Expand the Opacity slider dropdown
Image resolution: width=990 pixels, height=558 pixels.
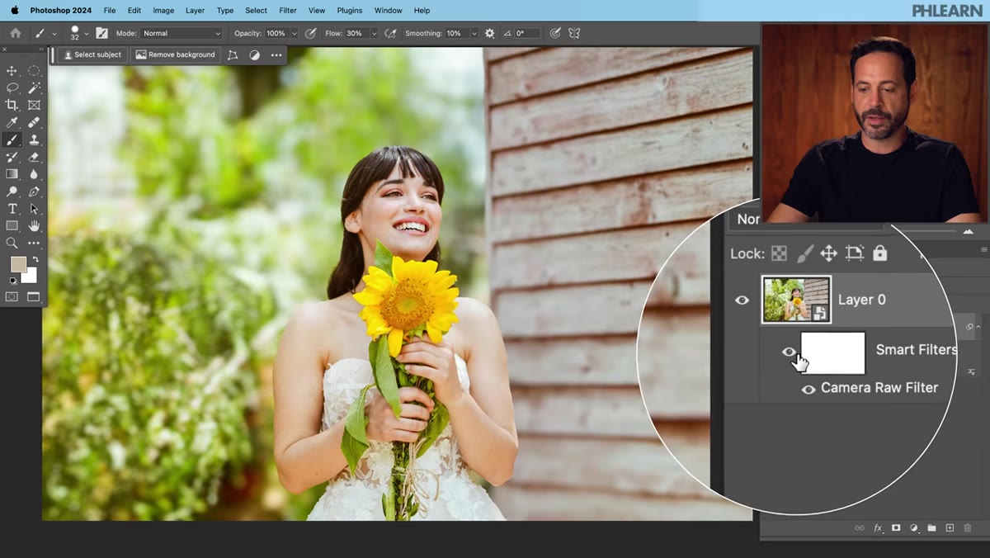pyautogui.click(x=294, y=34)
